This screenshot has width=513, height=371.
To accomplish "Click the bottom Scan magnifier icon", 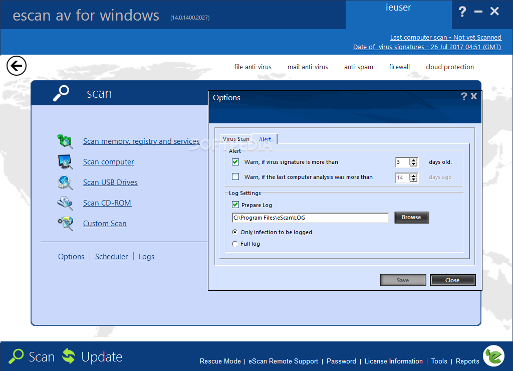I will 16,356.
